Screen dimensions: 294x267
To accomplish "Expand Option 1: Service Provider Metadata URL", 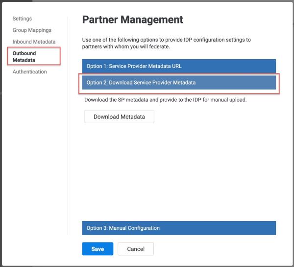I will [x=179, y=66].
